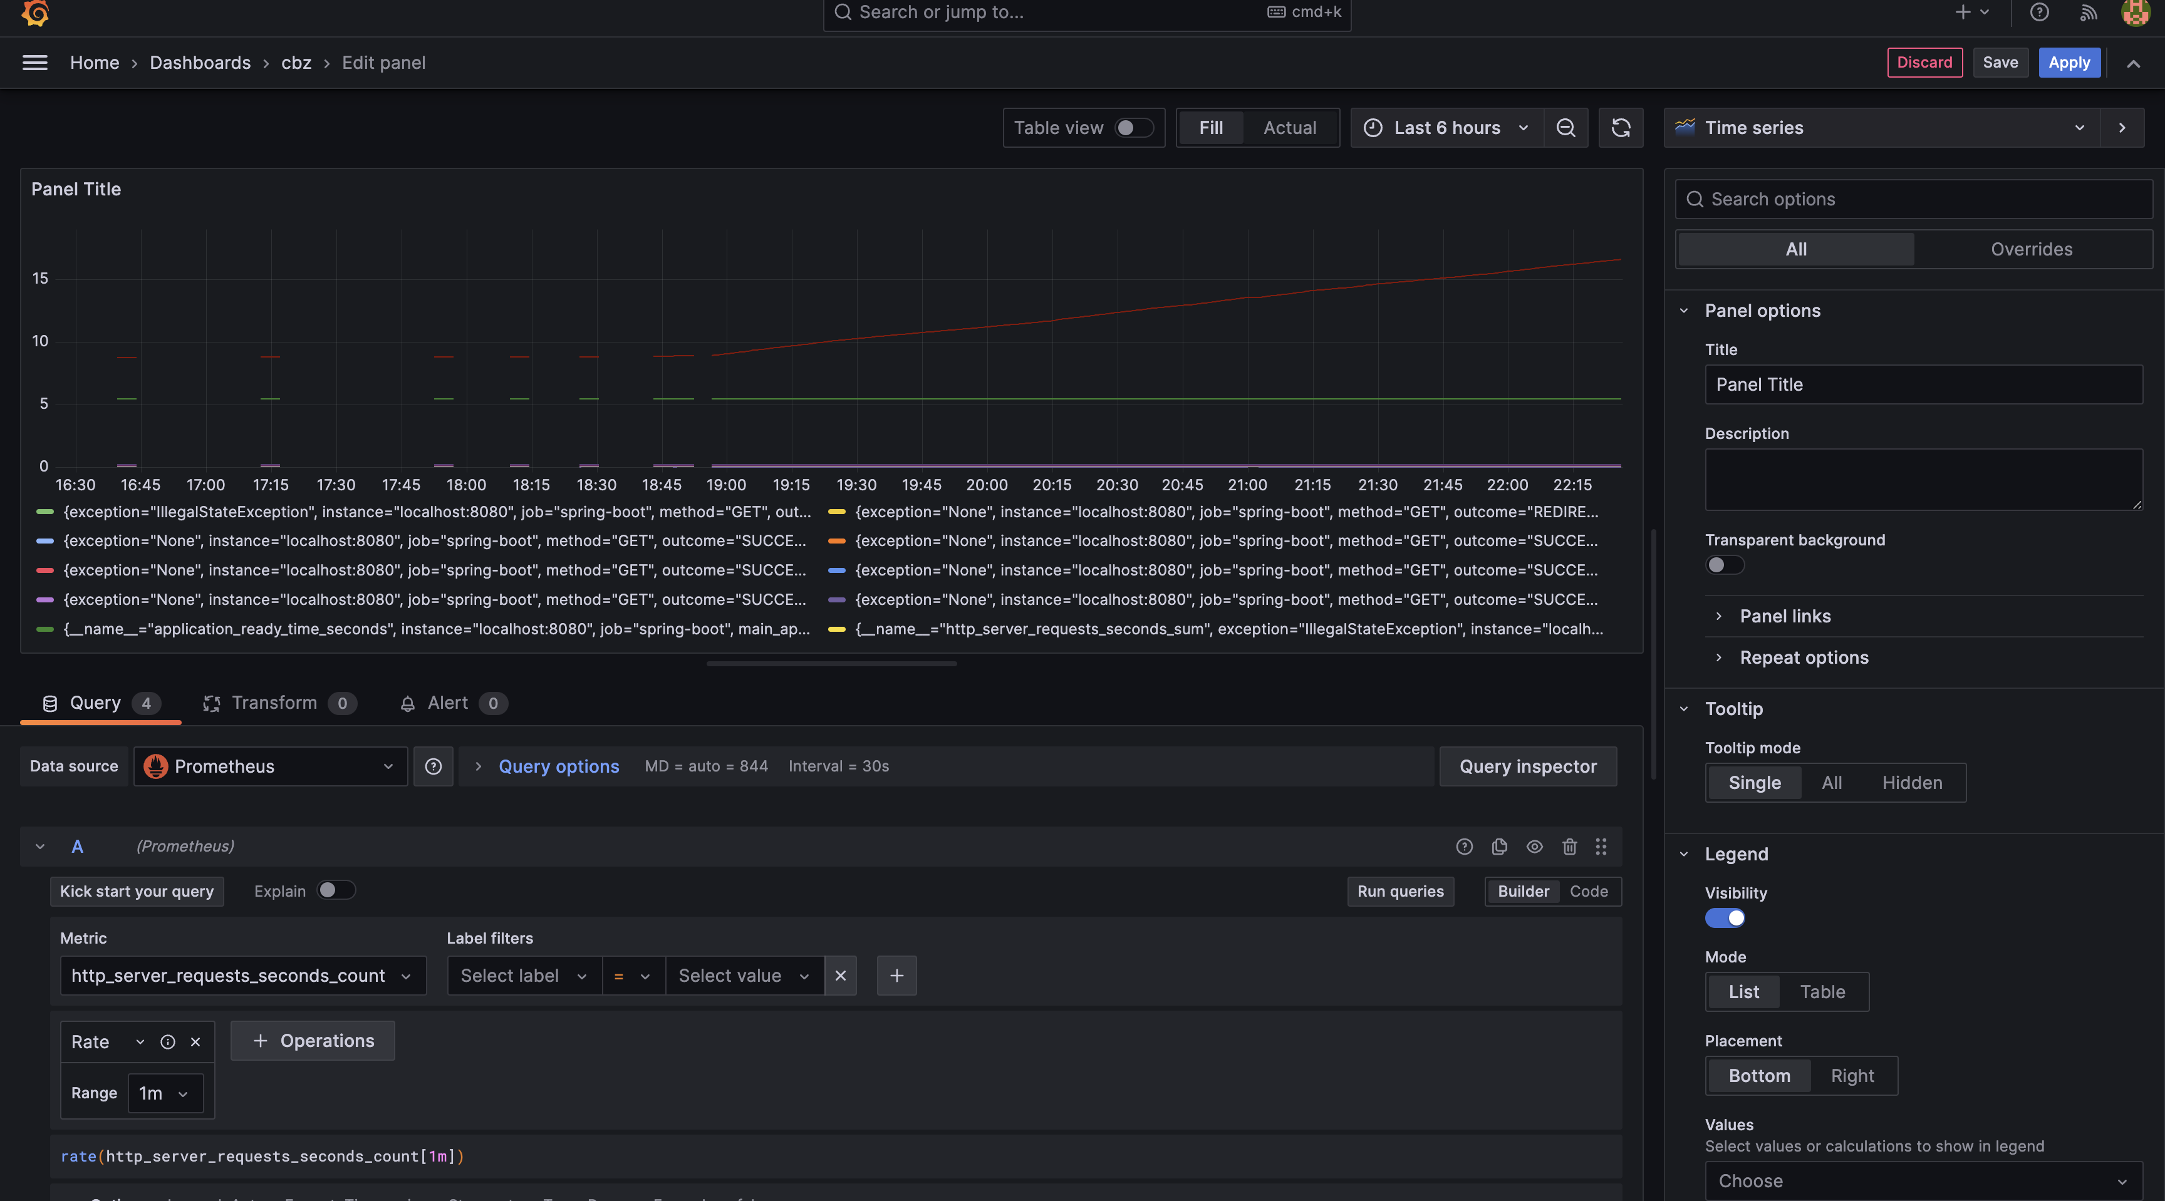Click the Prometheus data source logo

[155, 766]
